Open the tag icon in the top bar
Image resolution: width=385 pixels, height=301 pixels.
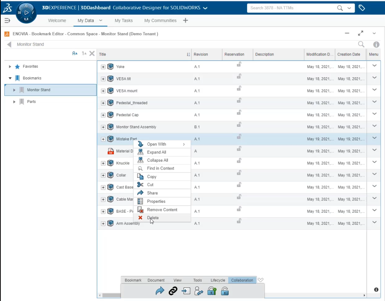click(362, 8)
